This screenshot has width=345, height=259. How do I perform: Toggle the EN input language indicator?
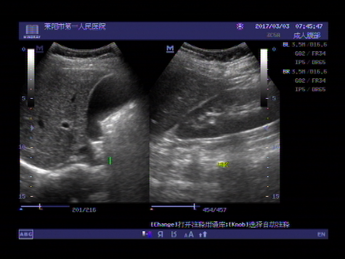(x=321, y=234)
